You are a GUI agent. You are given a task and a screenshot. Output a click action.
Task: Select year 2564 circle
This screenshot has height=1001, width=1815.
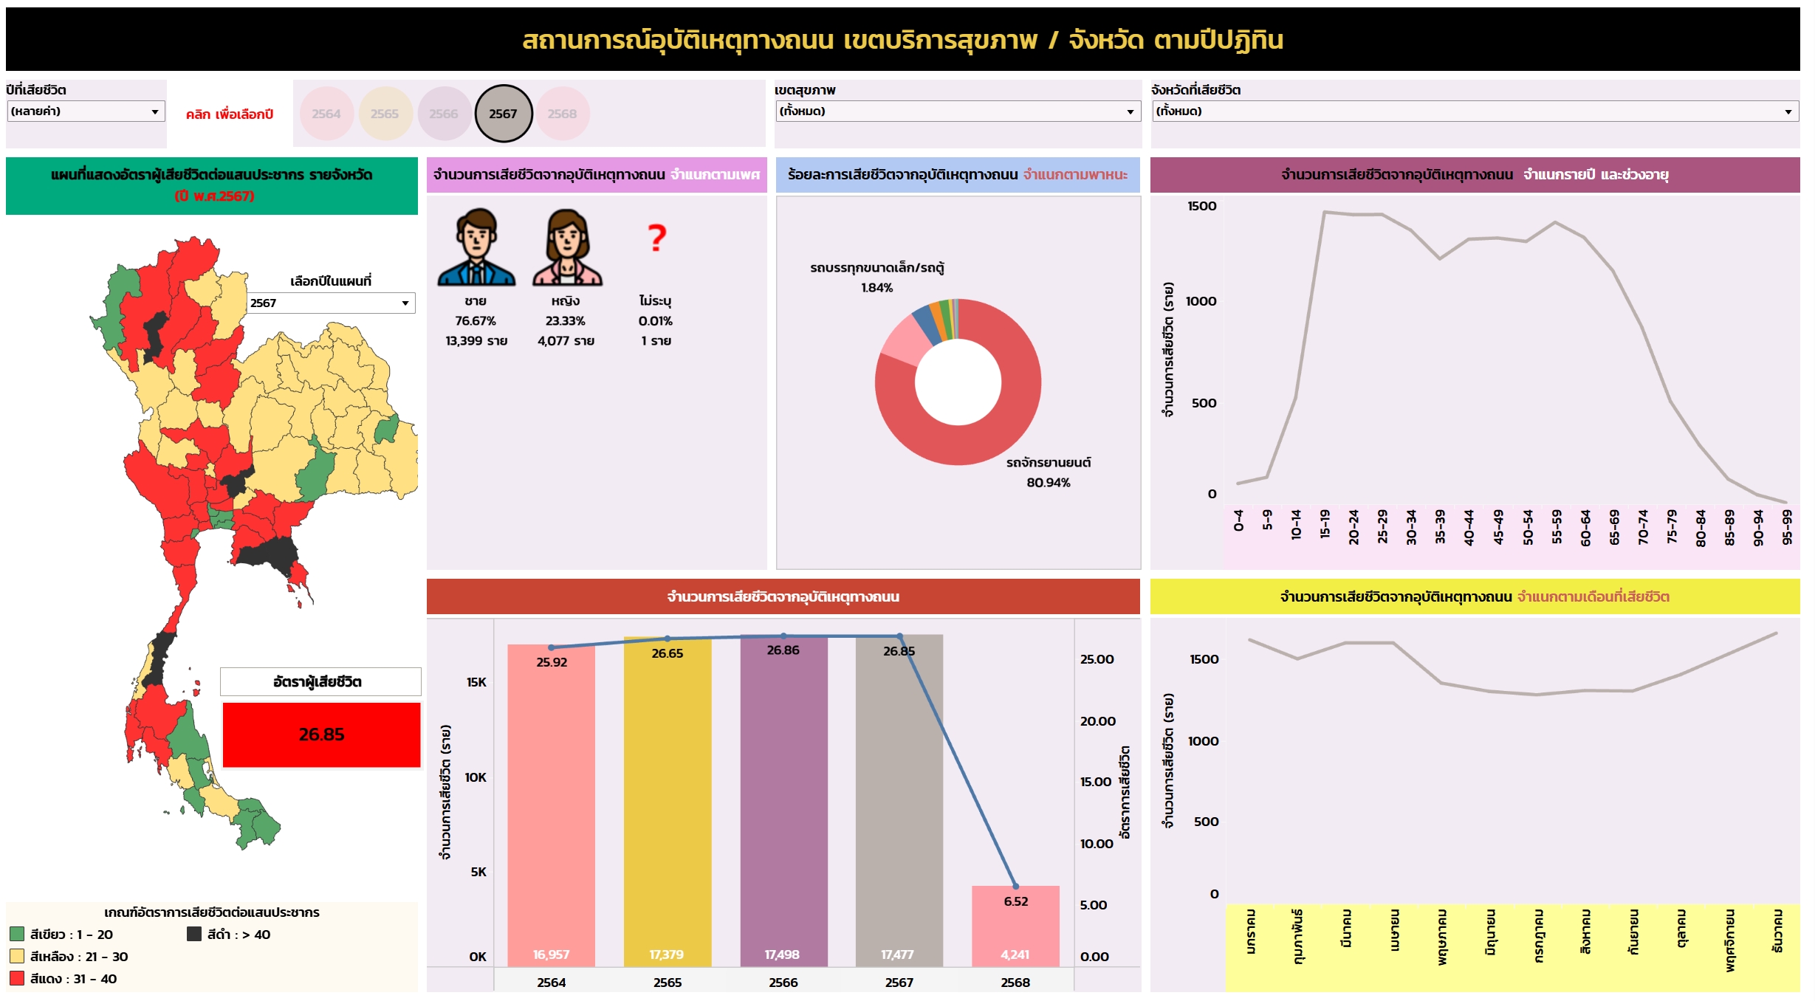click(x=326, y=114)
